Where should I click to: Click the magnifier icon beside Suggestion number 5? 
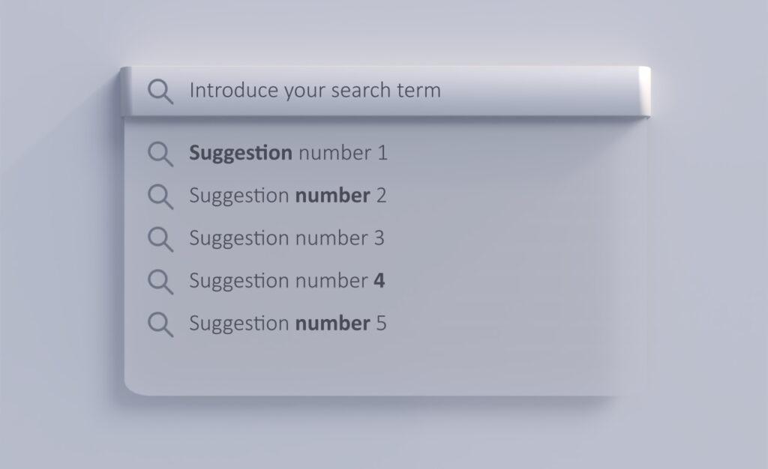[160, 324]
